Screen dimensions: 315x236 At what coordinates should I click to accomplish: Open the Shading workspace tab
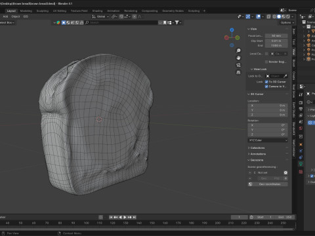tap(97, 10)
